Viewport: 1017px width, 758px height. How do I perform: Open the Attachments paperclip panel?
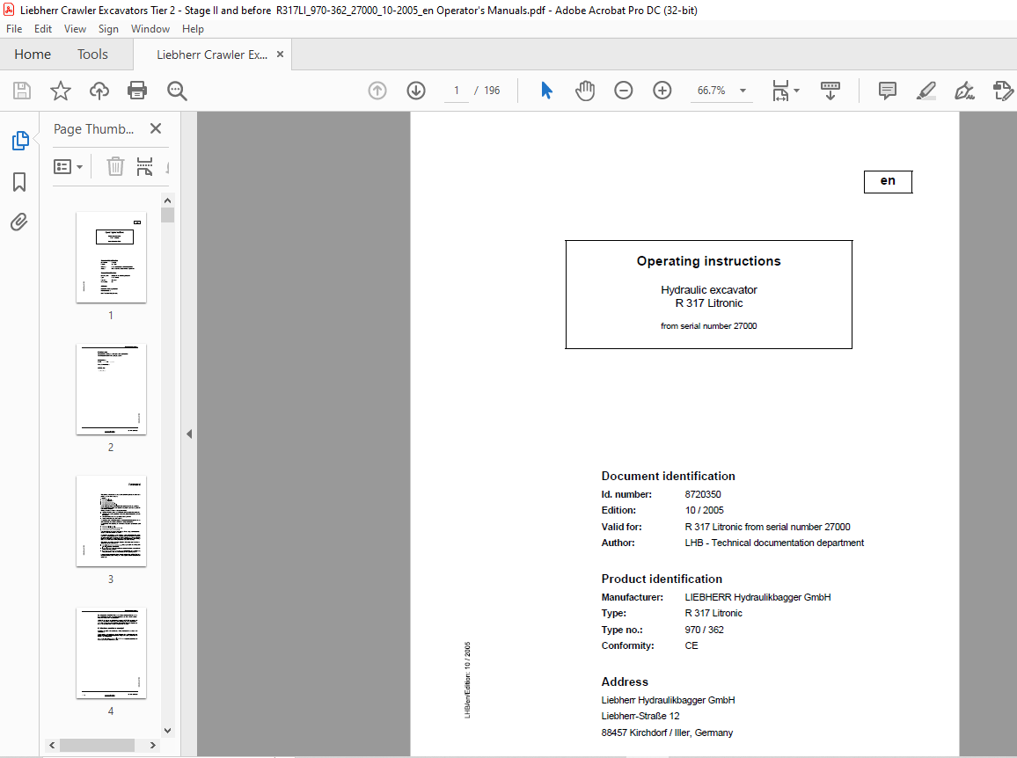[x=18, y=222]
